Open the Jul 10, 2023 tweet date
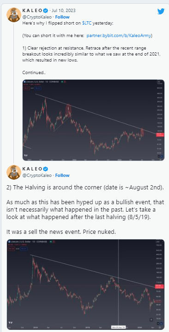Viewport: 169px width, 332px height. click(x=64, y=10)
